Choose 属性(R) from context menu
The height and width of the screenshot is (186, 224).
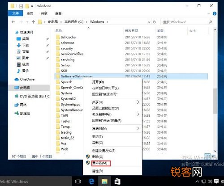pos(98,171)
